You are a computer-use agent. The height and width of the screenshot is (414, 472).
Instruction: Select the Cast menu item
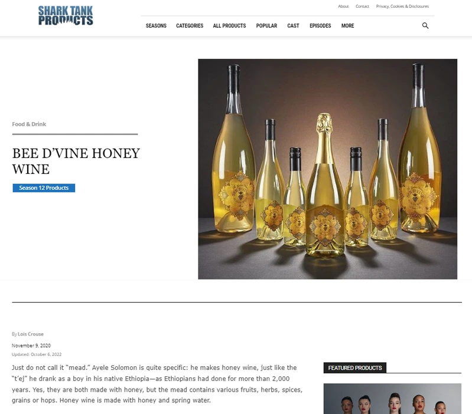point(293,26)
